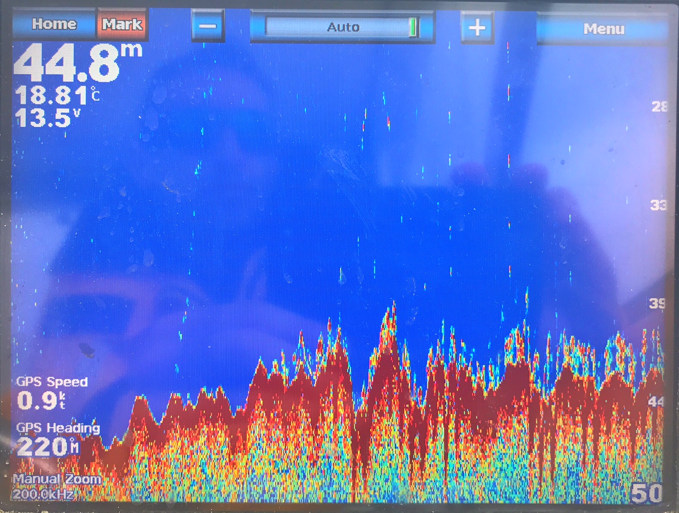Tap the red Mark waypoint button
The image size is (679, 513).
click(122, 24)
